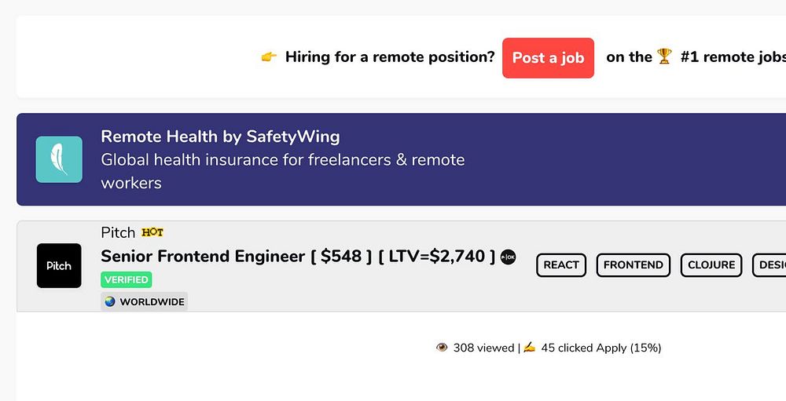Open the Pitch company name link

[x=118, y=232]
